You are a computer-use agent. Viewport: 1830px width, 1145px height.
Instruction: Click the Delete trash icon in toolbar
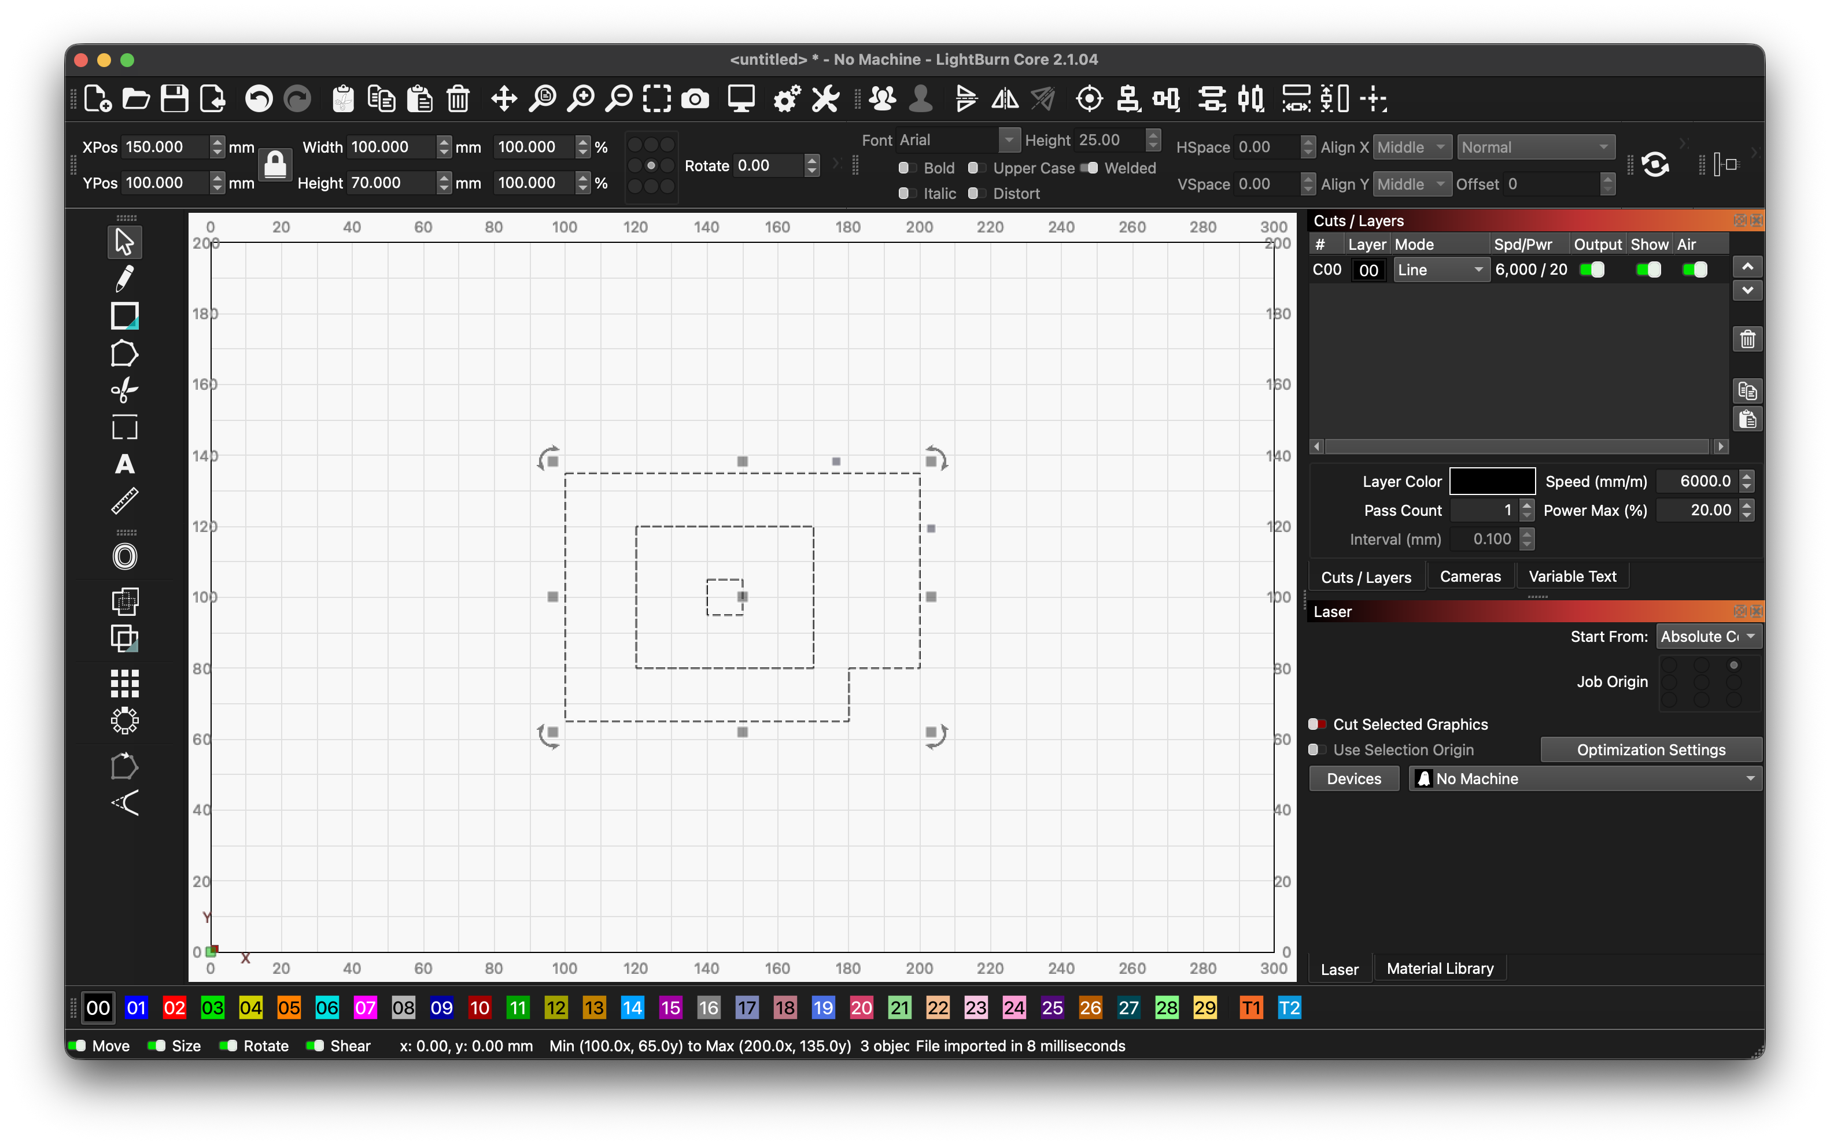click(457, 98)
